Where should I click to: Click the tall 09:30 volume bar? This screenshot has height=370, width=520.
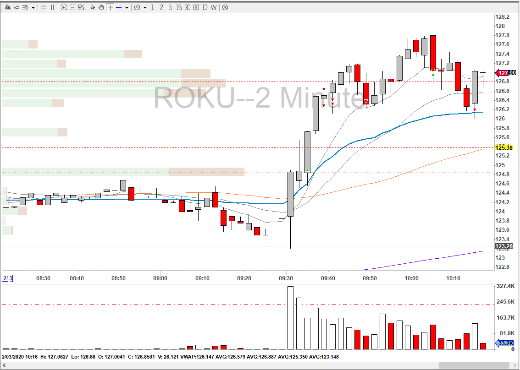point(291,318)
